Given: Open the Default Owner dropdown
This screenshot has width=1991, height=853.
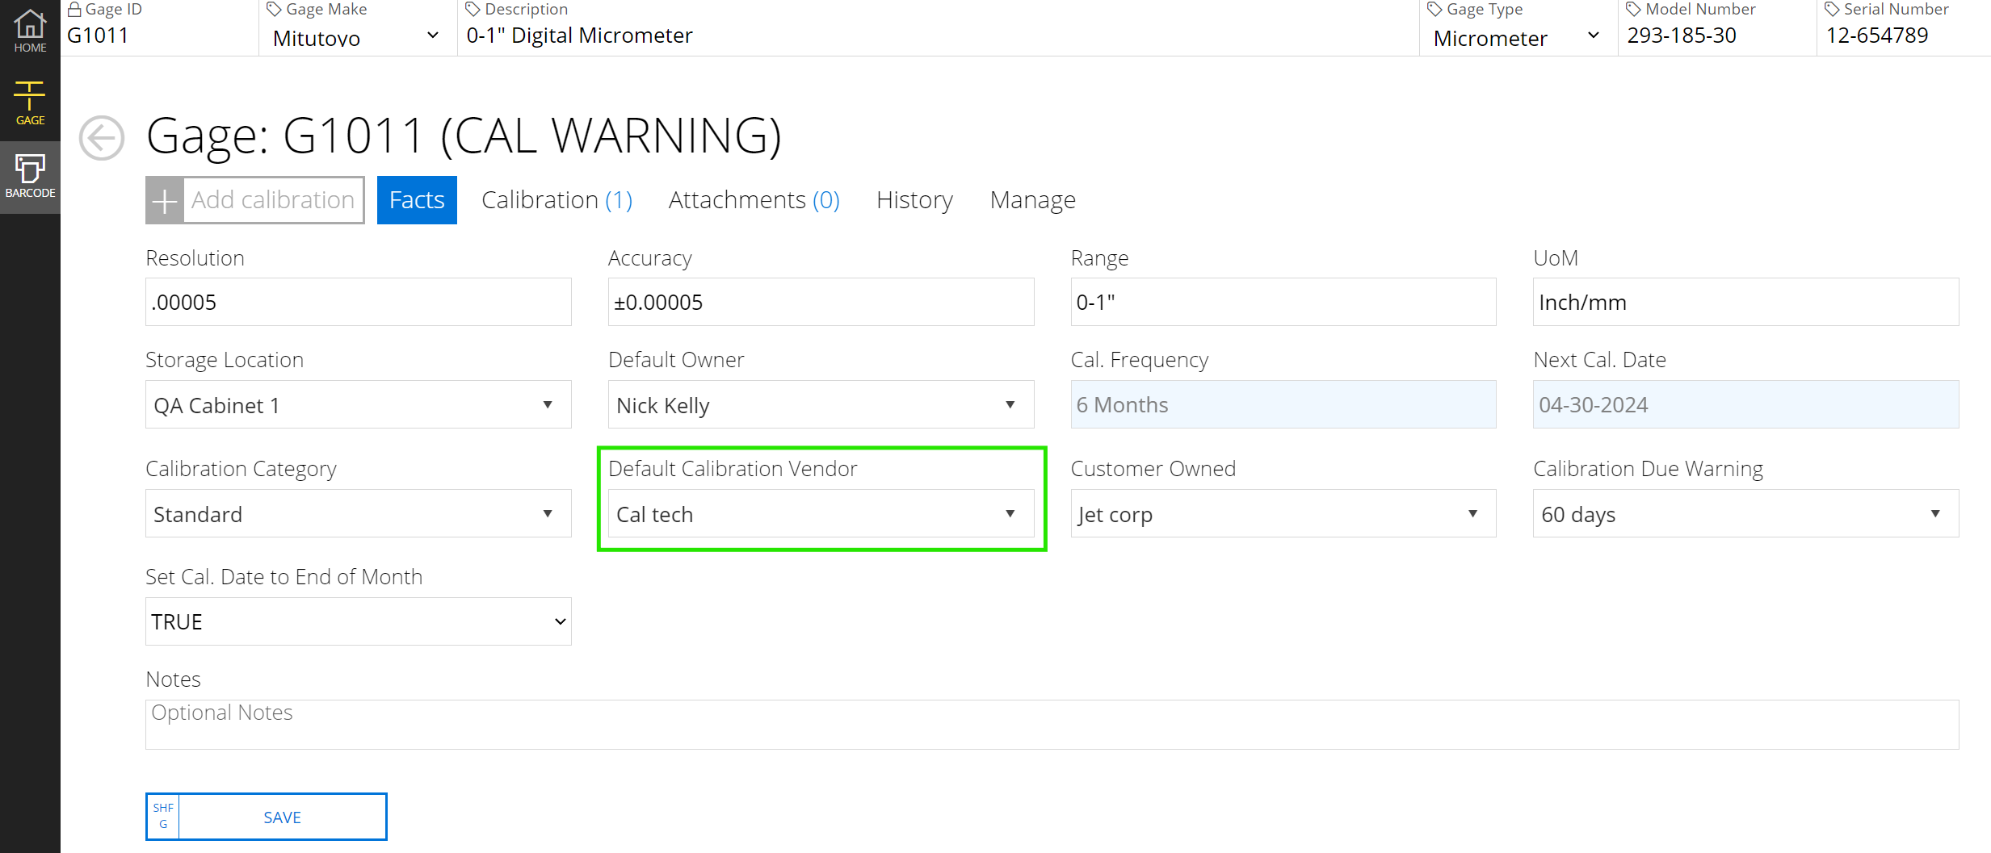Looking at the screenshot, I should (x=821, y=404).
